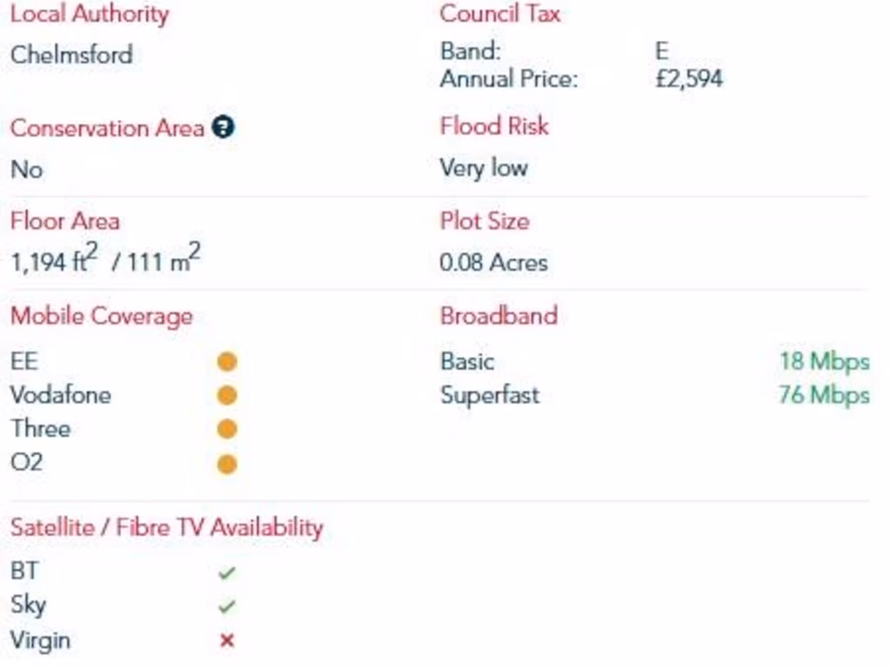Click EE mobile coverage orange dot
The image size is (891, 668).
[226, 362]
